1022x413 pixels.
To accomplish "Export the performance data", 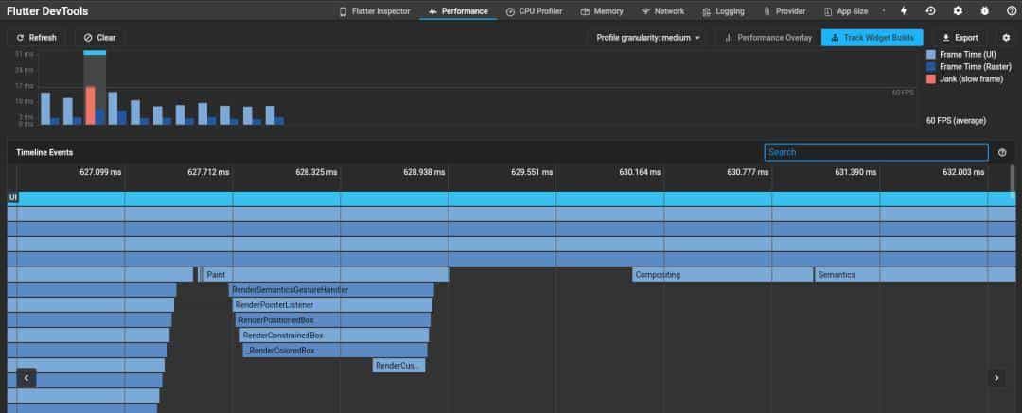I will point(960,38).
